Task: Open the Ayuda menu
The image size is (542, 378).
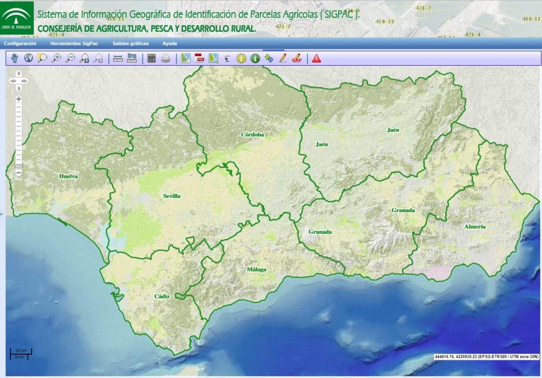Action: [169, 43]
